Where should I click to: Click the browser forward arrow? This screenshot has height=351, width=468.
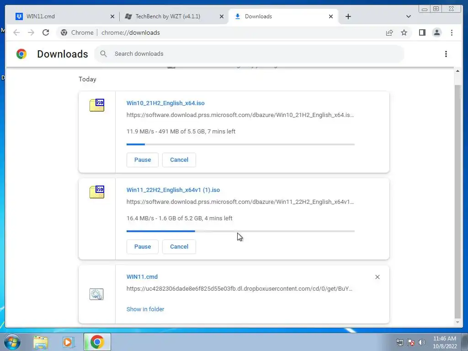click(31, 32)
